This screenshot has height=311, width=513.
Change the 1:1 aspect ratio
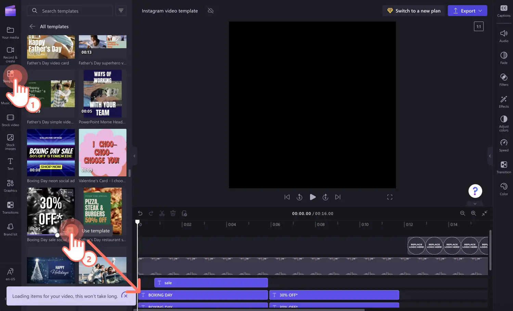478,26
